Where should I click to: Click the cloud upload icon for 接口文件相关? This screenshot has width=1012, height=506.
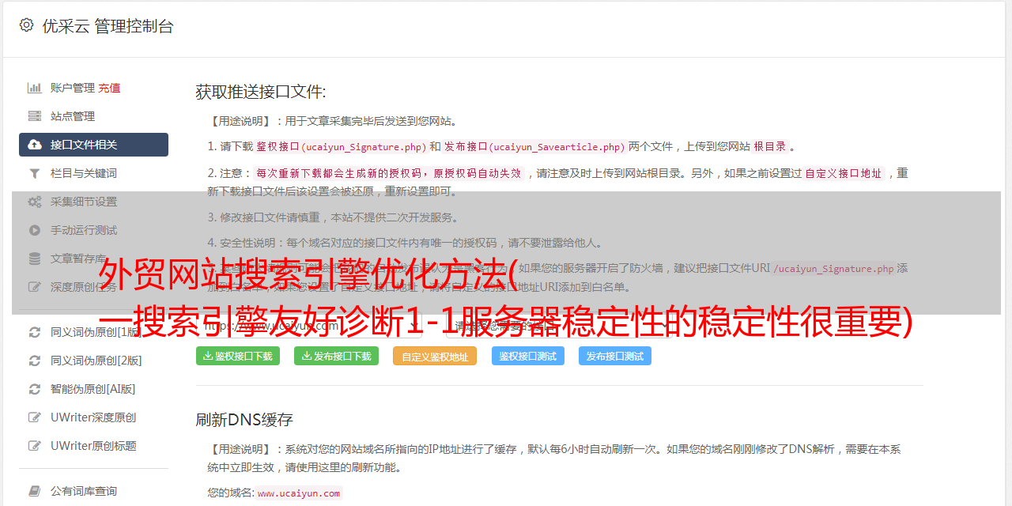(35, 145)
